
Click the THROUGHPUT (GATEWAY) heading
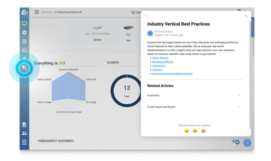[x=56, y=141]
